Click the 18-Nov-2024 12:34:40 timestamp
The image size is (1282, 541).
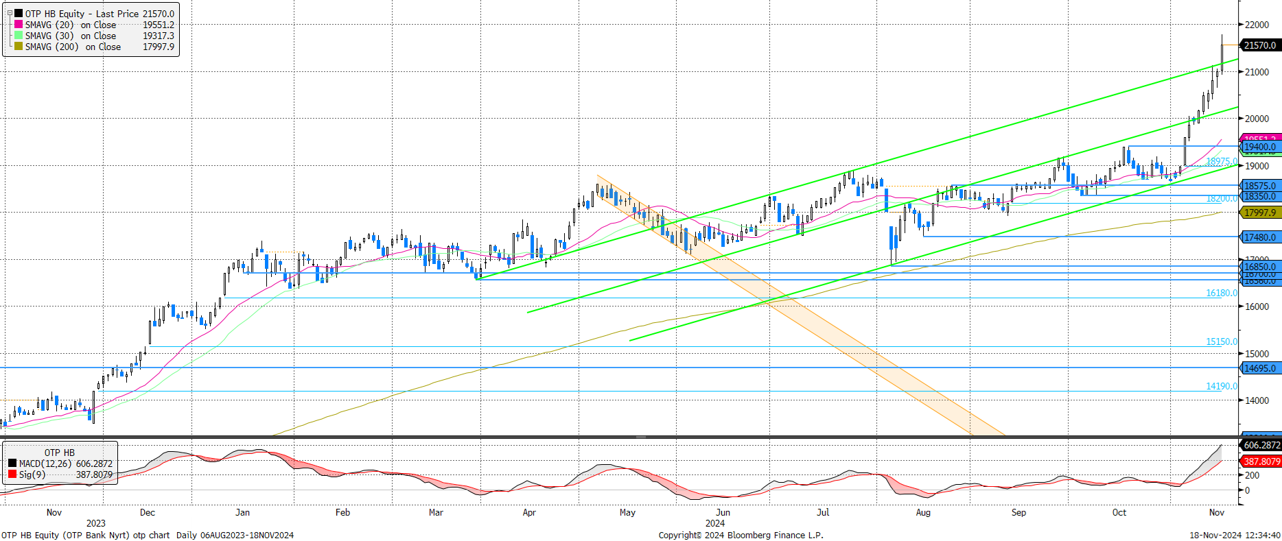1235,535
